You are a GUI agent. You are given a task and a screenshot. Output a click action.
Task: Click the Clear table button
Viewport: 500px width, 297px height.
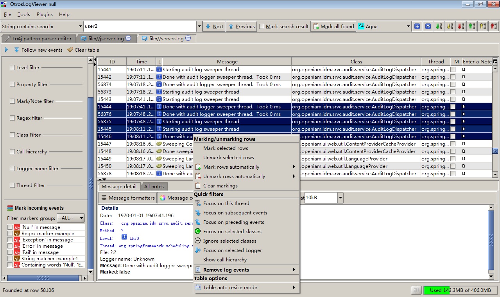point(83,50)
